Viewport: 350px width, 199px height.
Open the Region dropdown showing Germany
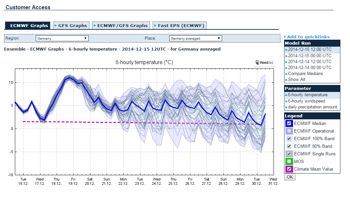pos(62,38)
